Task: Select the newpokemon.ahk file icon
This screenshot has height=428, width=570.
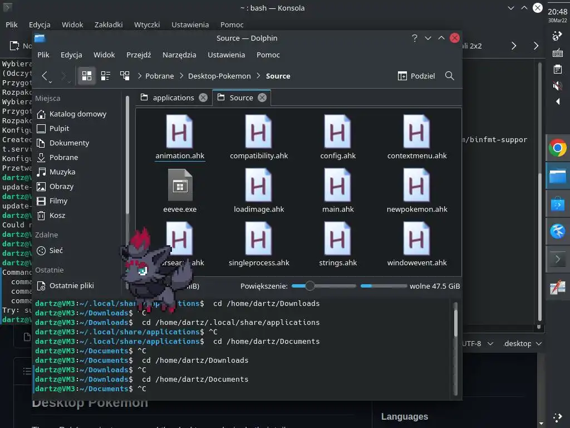Action: coord(416,185)
